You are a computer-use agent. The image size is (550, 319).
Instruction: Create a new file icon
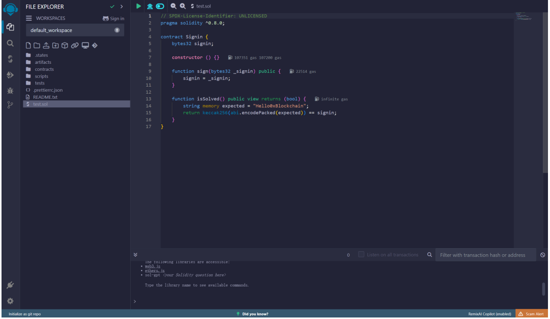(28, 46)
